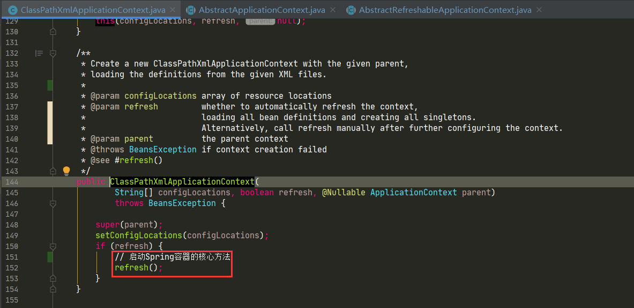Click the fold end marker at line 153
Viewport: 634px width, 308px height.
pyautogui.click(x=53, y=278)
